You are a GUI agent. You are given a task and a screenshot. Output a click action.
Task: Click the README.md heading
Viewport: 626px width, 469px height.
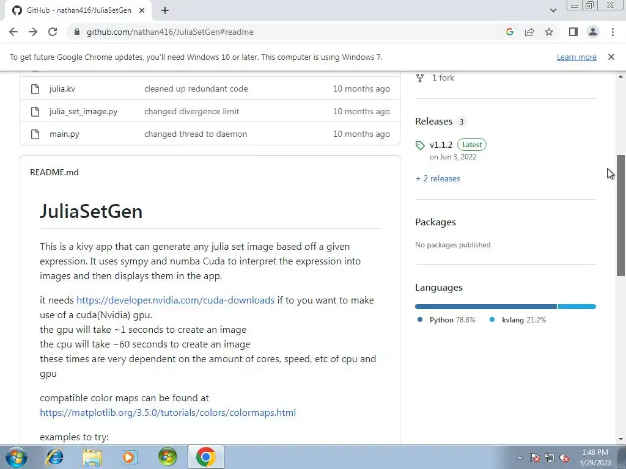[54, 172]
